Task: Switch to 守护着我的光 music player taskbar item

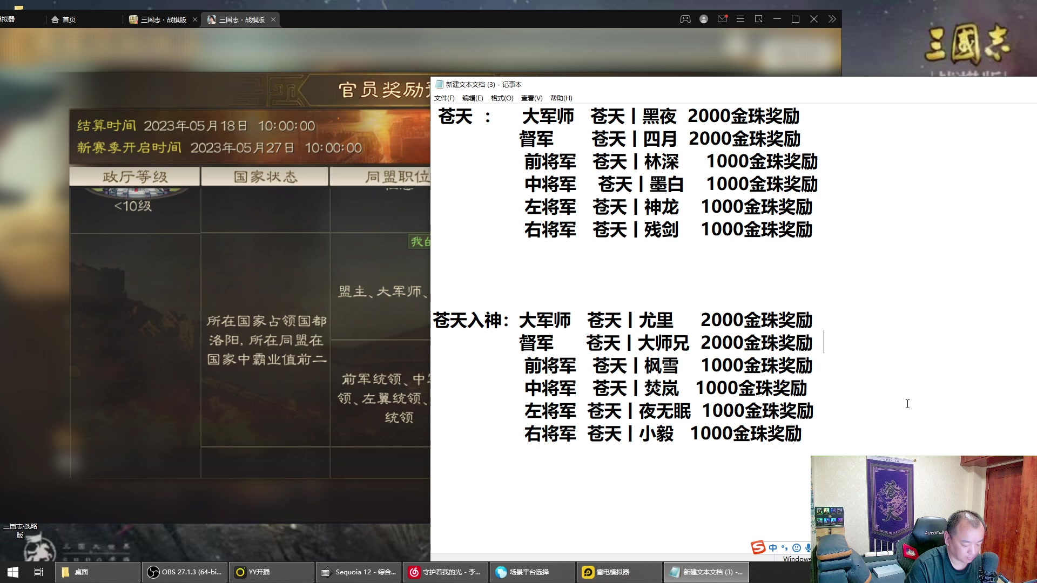Action: (445, 572)
